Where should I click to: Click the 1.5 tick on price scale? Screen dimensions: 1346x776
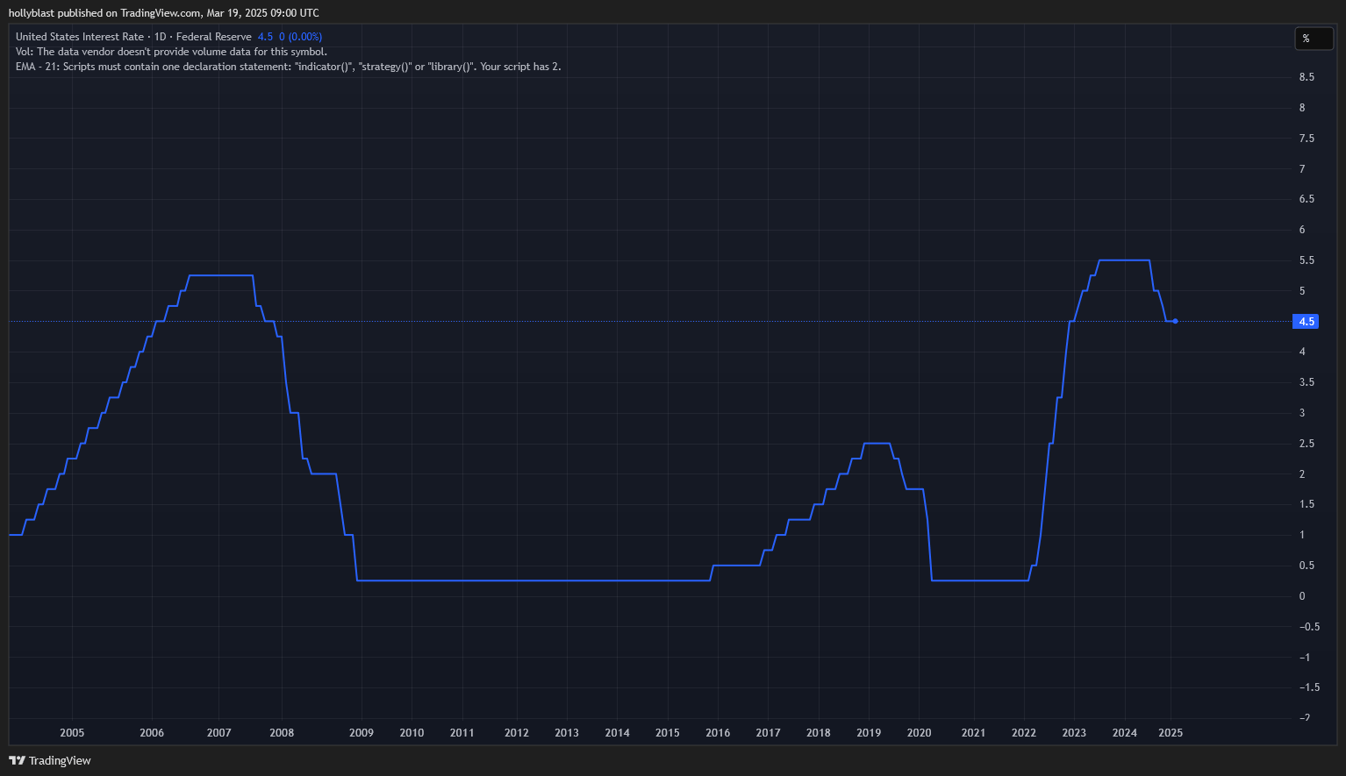coord(1307,504)
